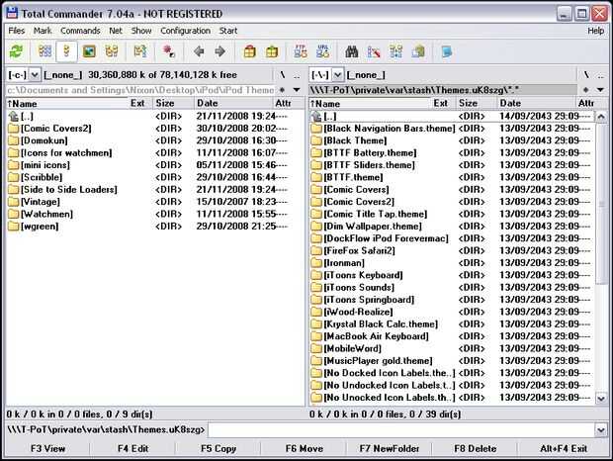The width and height of the screenshot is (613, 461).
Task: Open right panel favorites star button
Action: 585,90
